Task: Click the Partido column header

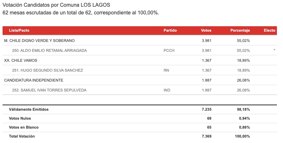Action: [x=170, y=30]
